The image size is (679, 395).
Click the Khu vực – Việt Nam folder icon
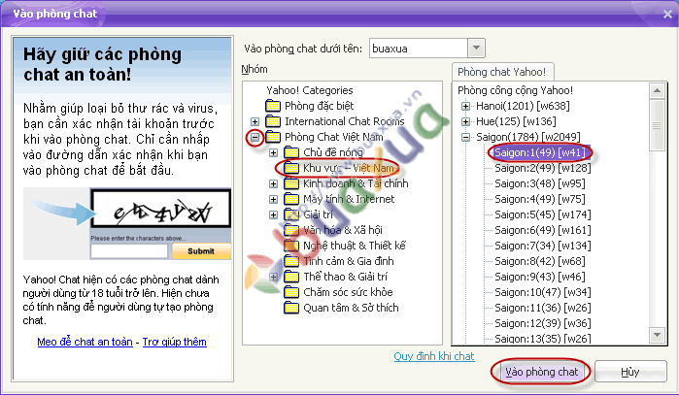click(x=291, y=168)
